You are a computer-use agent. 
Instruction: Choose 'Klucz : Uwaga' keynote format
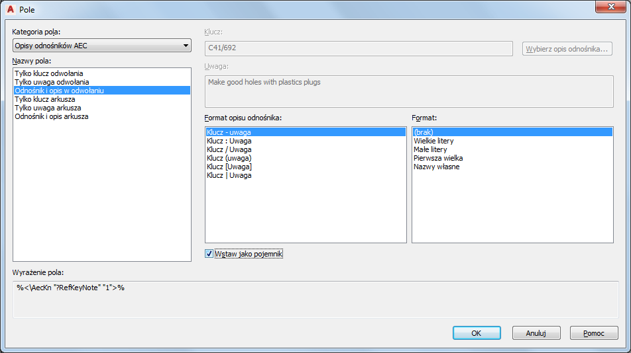coord(306,141)
